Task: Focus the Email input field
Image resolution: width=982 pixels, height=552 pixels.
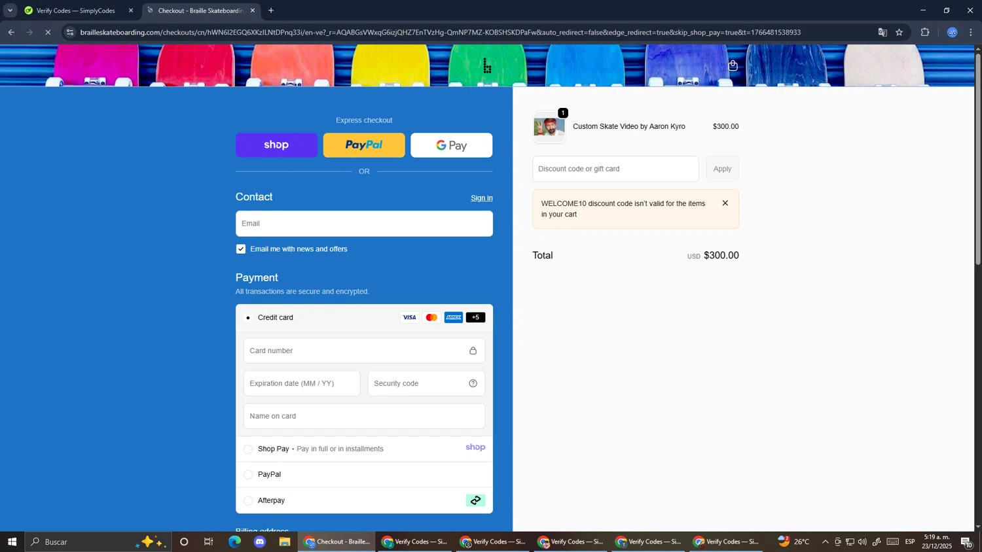Action: [x=364, y=224]
